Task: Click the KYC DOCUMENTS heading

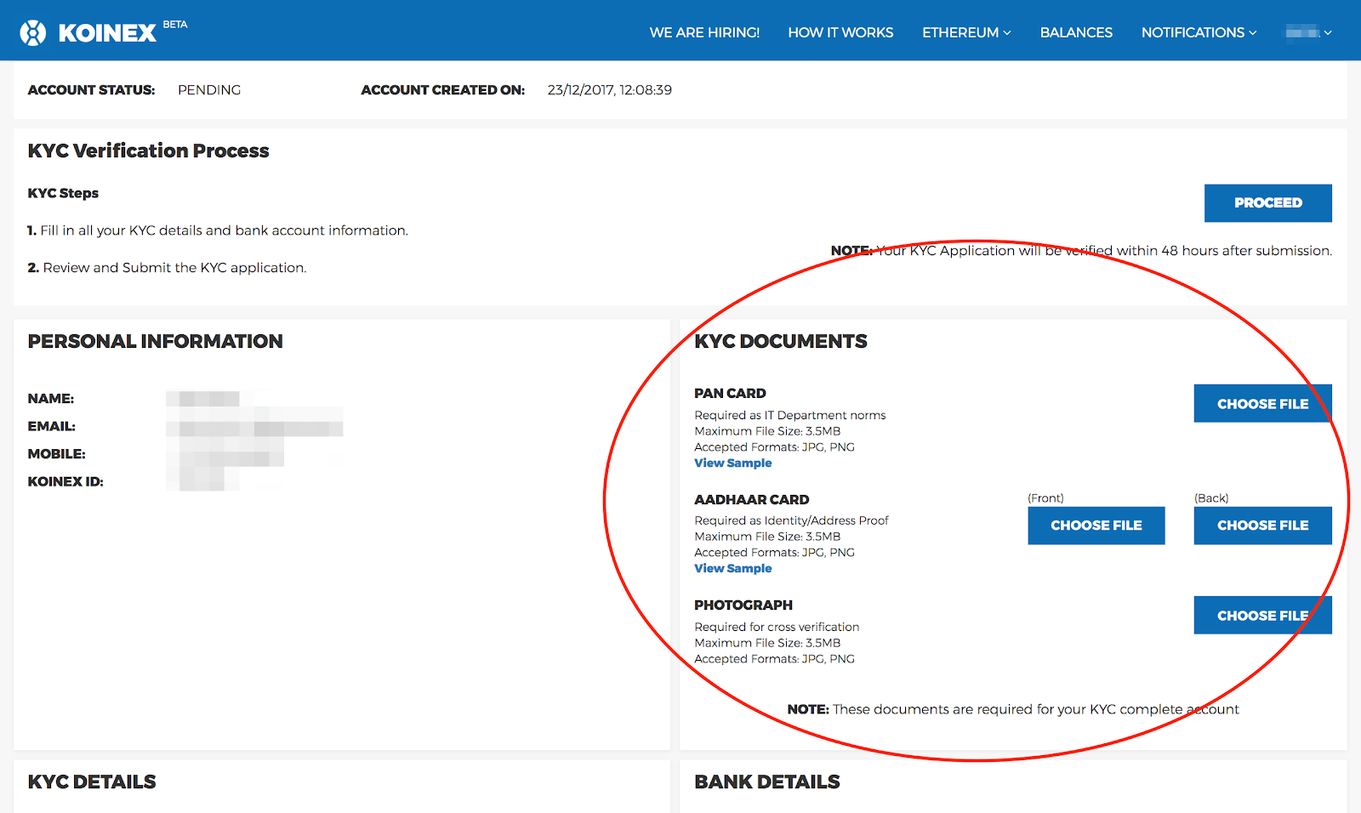Action: pyautogui.click(x=781, y=341)
